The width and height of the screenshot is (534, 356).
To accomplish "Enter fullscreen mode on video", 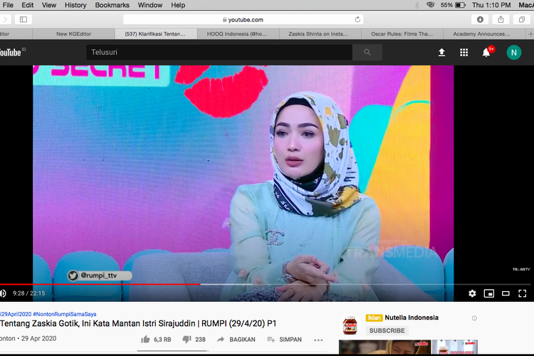I will [522, 293].
